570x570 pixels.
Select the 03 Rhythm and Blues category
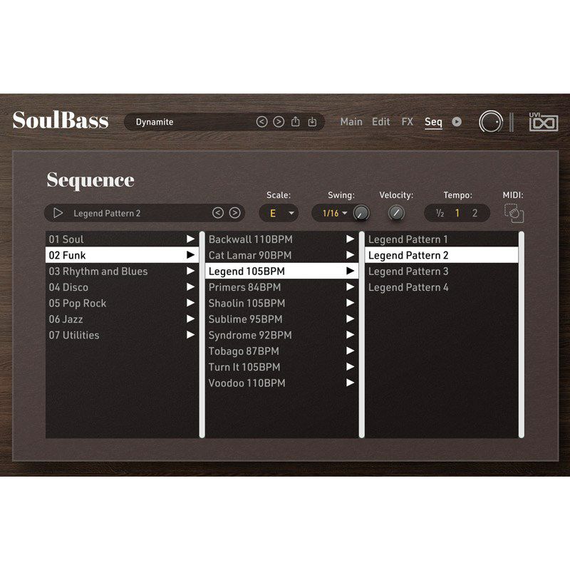122,271
